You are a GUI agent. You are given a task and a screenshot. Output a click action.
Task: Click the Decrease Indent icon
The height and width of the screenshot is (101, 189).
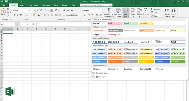(56, 15)
